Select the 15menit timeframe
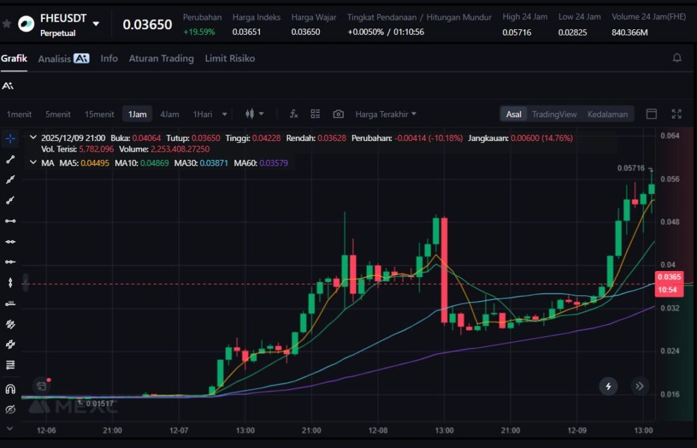 [99, 114]
